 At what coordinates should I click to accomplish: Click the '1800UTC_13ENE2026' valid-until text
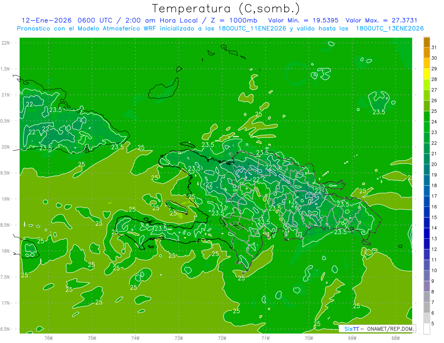point(390,28)
